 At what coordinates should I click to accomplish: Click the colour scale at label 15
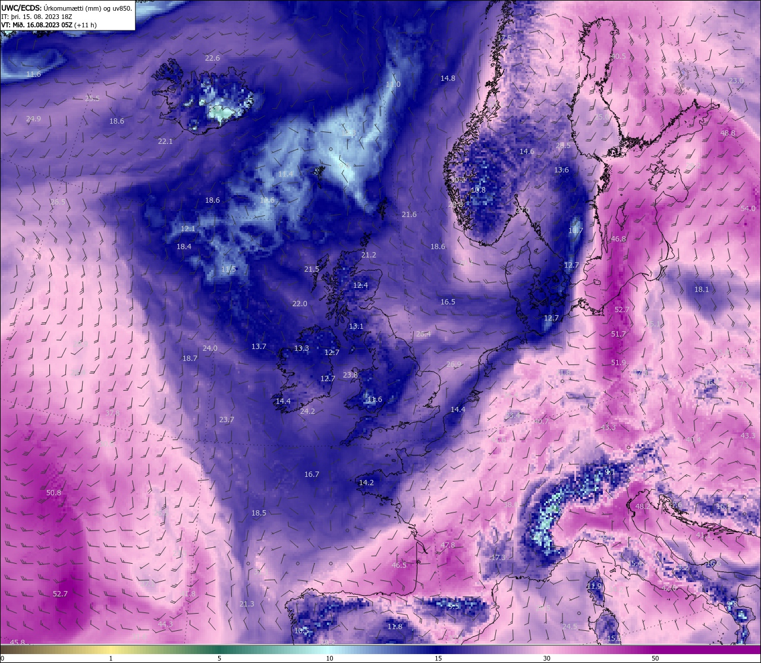[438, 658]
